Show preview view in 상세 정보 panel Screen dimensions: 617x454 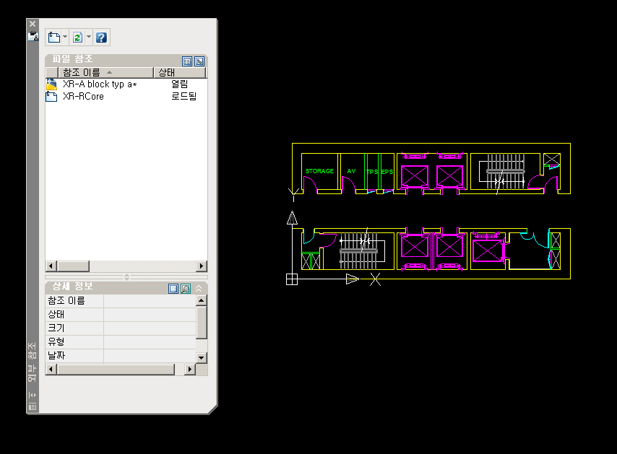coord(186,288)
